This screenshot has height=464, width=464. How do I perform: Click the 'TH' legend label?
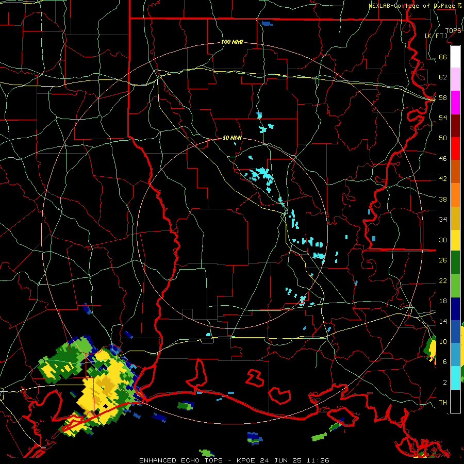click(x=443, y=403)
